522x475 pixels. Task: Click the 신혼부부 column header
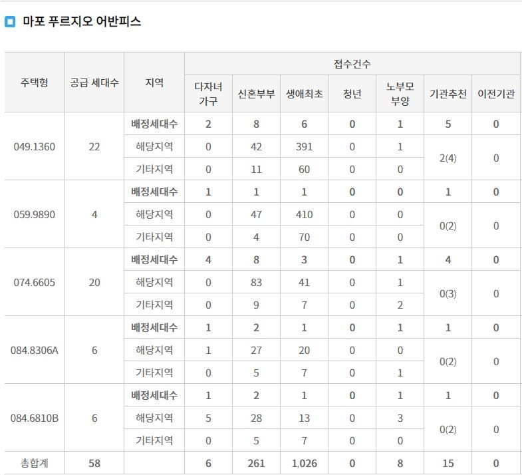256,94
